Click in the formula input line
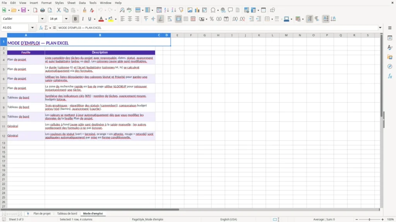This screenshot has width=396, height=222. (217, 28)
